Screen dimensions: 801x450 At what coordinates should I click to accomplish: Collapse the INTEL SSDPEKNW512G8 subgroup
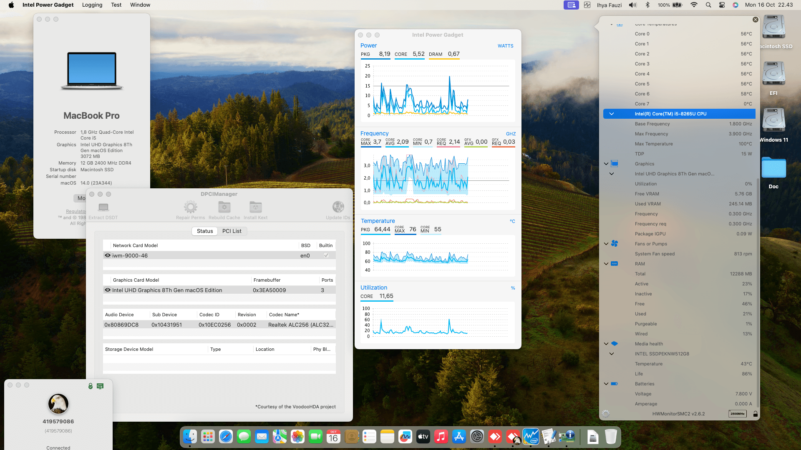(612, 354)
